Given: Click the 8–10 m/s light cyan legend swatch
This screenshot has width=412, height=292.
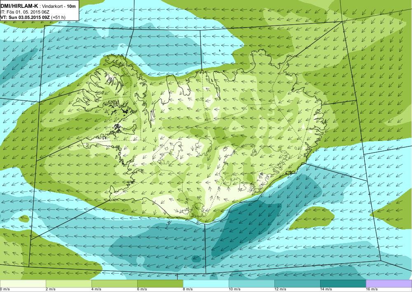Looking at the screenshot, I should coord(206,284).
